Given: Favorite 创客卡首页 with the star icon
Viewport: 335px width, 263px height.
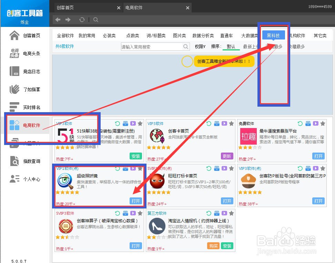Looking at the screenshot, I should pos(231,124).
